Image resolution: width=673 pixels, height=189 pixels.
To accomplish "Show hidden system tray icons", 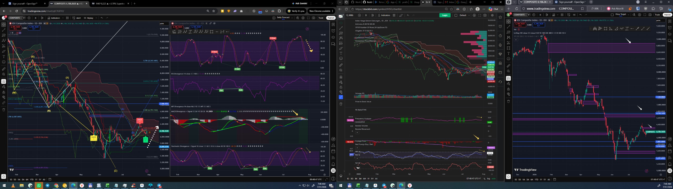I will (x=300, y=186).
